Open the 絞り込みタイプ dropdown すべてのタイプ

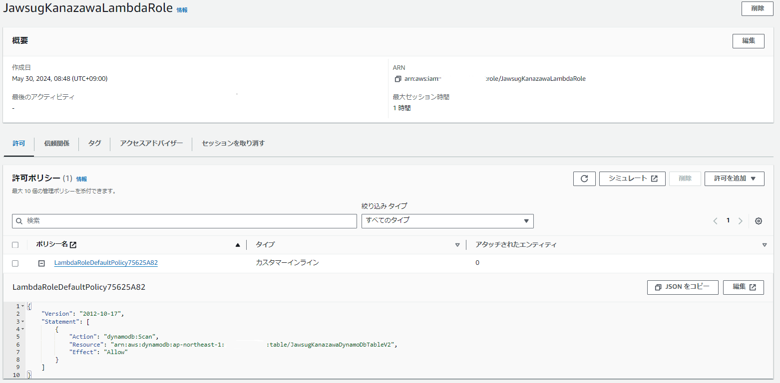pyautogui.click(x=447, y=221)
